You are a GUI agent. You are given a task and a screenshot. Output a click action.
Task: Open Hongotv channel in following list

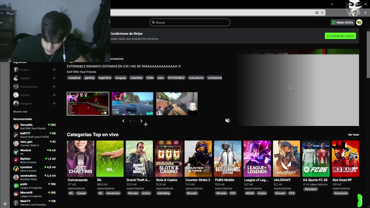[x=34, y=103]
